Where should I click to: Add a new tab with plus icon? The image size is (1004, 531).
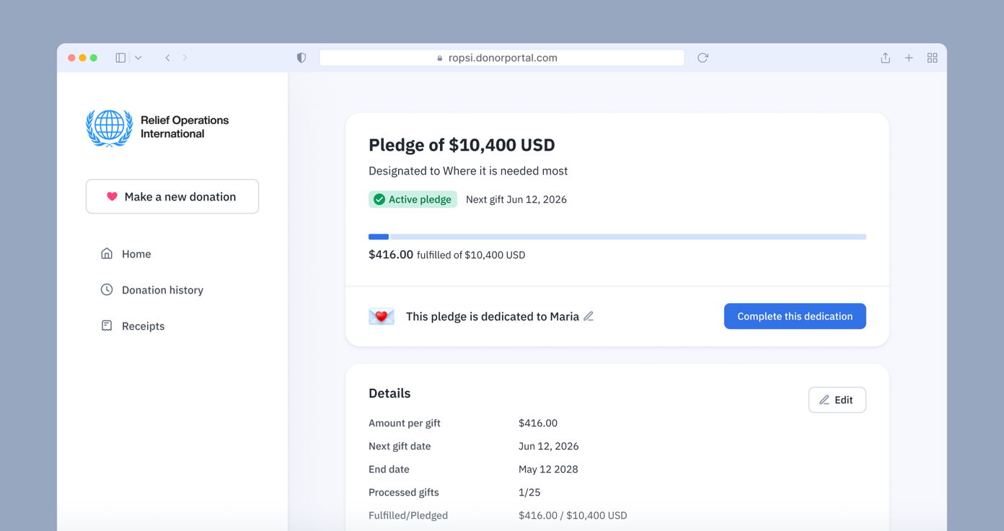click(x=909, y=58)
